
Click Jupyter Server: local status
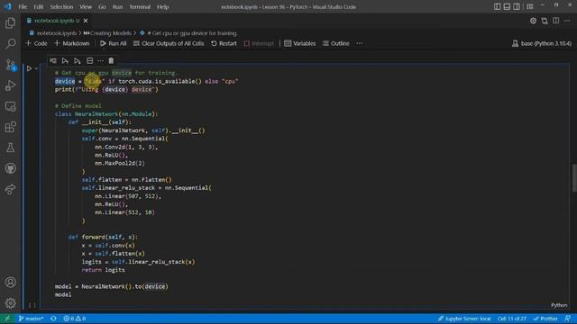coord(463,319)
